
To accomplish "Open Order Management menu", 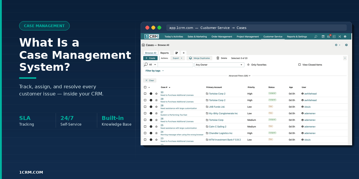I will (222, 37).
